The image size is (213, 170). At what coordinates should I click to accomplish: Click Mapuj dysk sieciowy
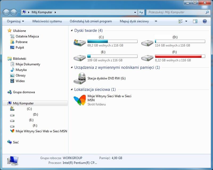[134, 21]
